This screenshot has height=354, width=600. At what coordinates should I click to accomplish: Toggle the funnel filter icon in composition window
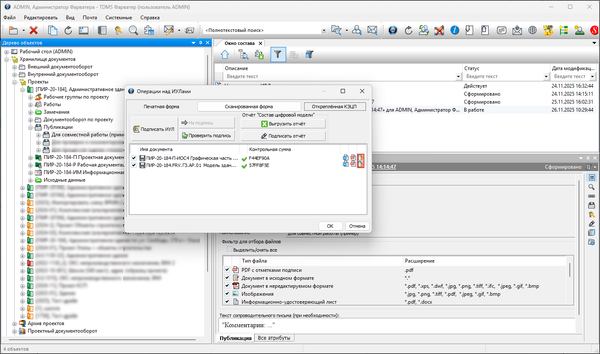(x=278, y=55)
